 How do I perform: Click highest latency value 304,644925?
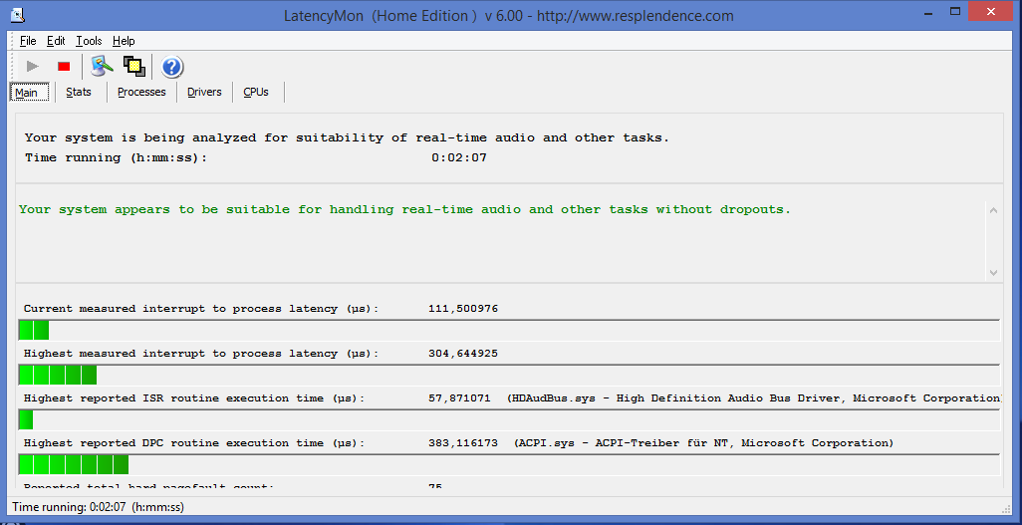[463, 354]
